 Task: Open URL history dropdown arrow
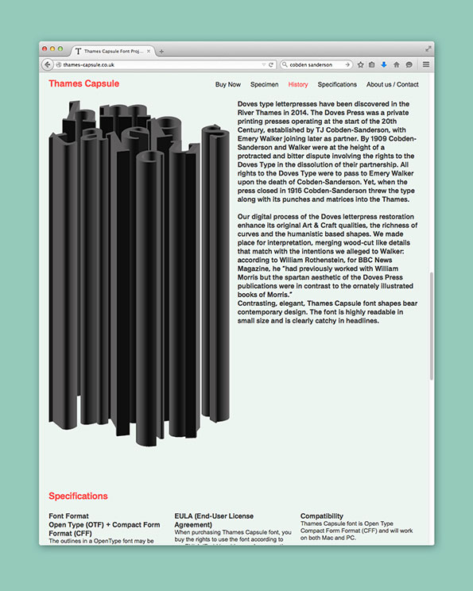[x=264, y=65]
